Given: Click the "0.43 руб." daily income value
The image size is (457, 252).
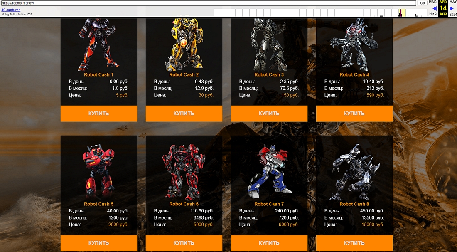Looking at the screenshot, I should click(204, 82).
